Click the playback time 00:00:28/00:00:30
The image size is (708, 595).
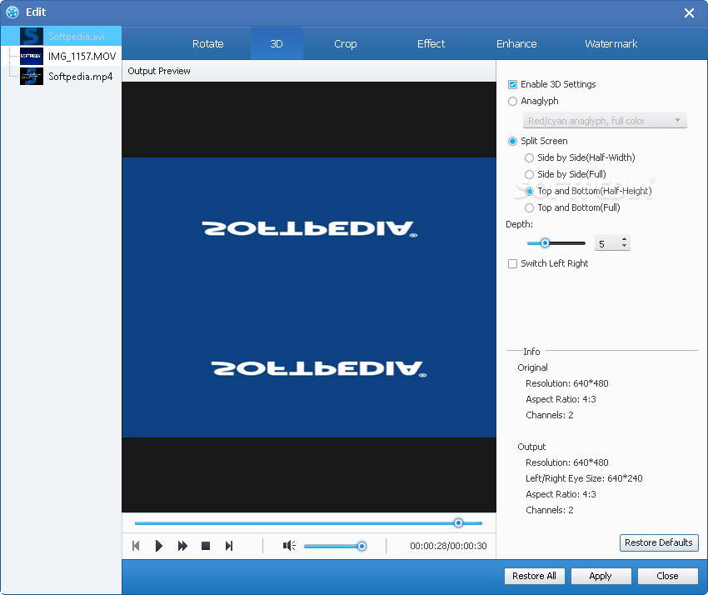coord(448,546)
